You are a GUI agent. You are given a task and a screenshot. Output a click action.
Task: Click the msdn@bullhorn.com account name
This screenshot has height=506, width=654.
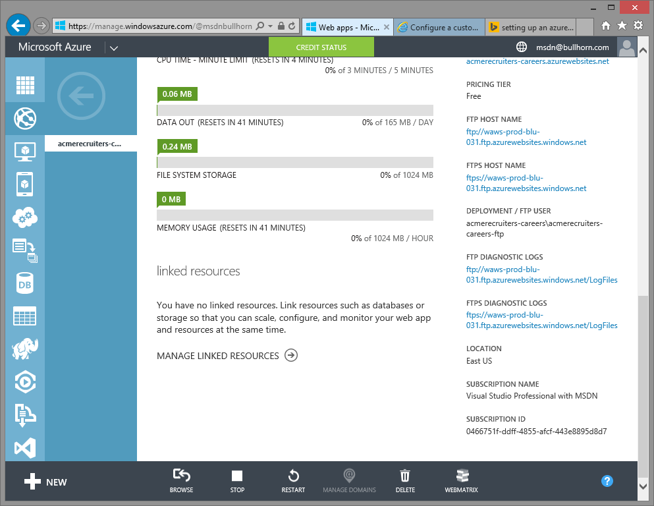pyautogui.click(x=572, y=47)
